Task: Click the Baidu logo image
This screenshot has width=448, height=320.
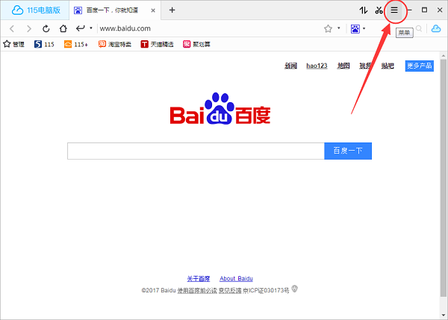Action: coord(220,108)
